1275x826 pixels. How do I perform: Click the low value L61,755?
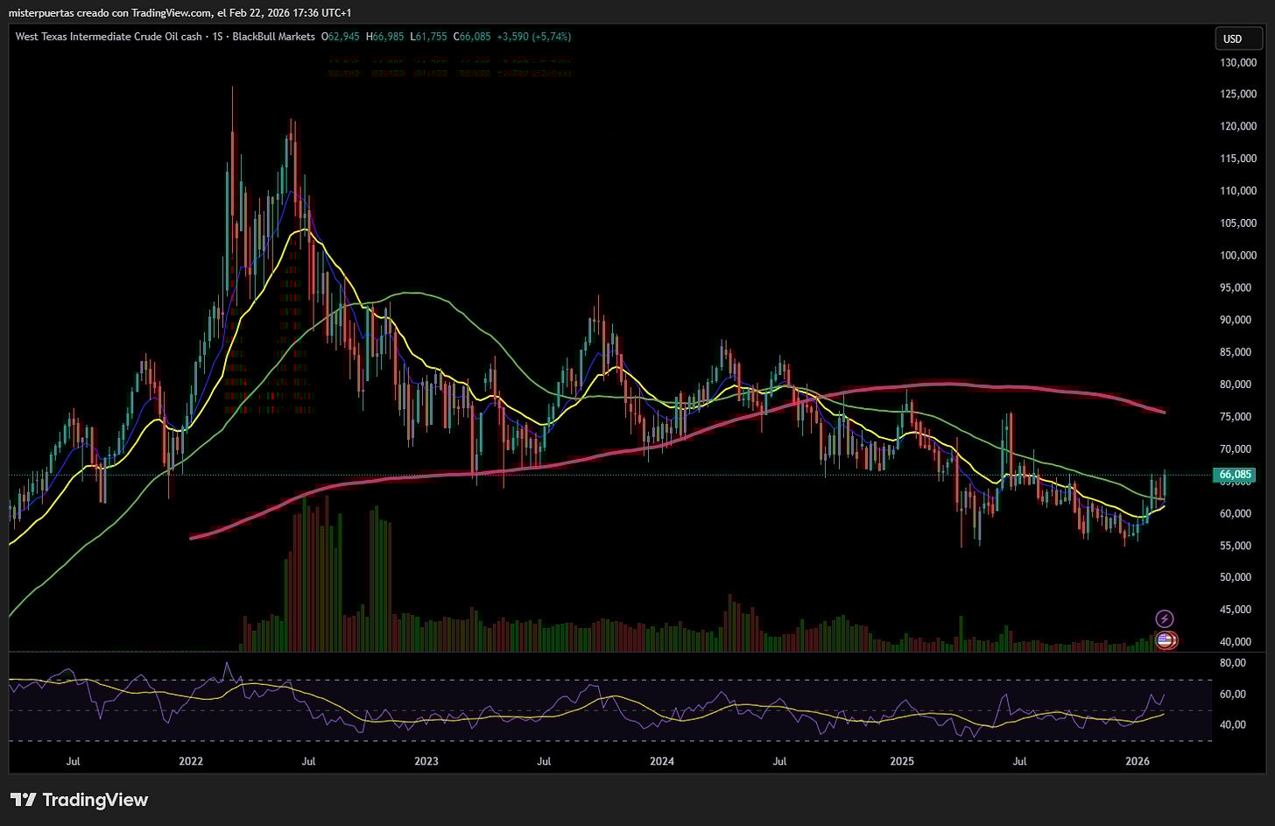tap(429, 37)
